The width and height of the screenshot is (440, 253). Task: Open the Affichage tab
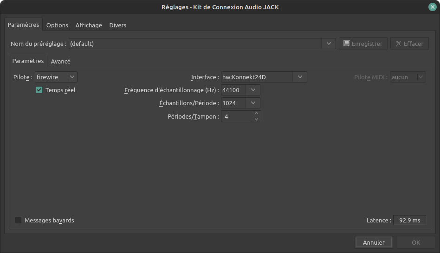tap(89, 25)
